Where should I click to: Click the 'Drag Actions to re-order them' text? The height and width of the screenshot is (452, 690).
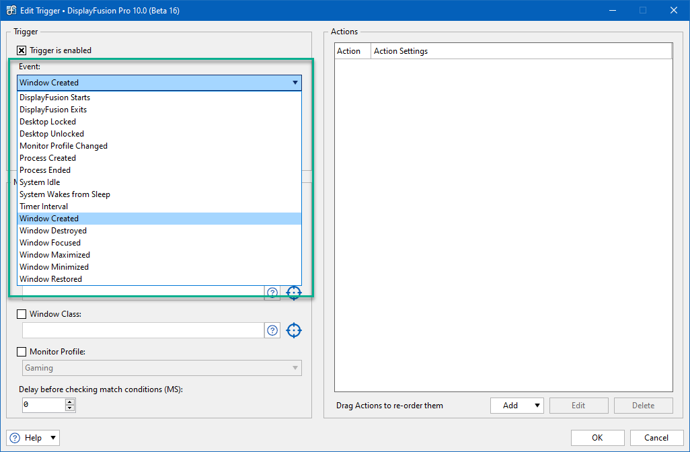click(389, 406)
